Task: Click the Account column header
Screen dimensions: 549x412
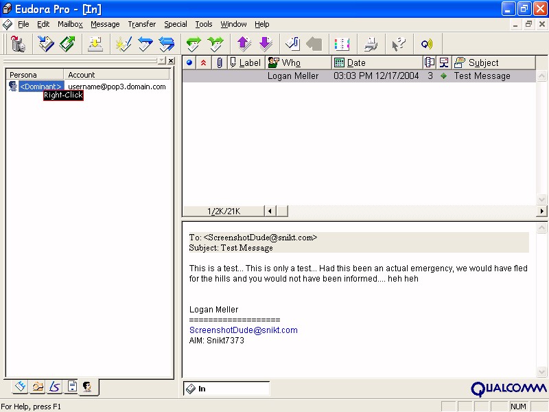Action: 117,75
